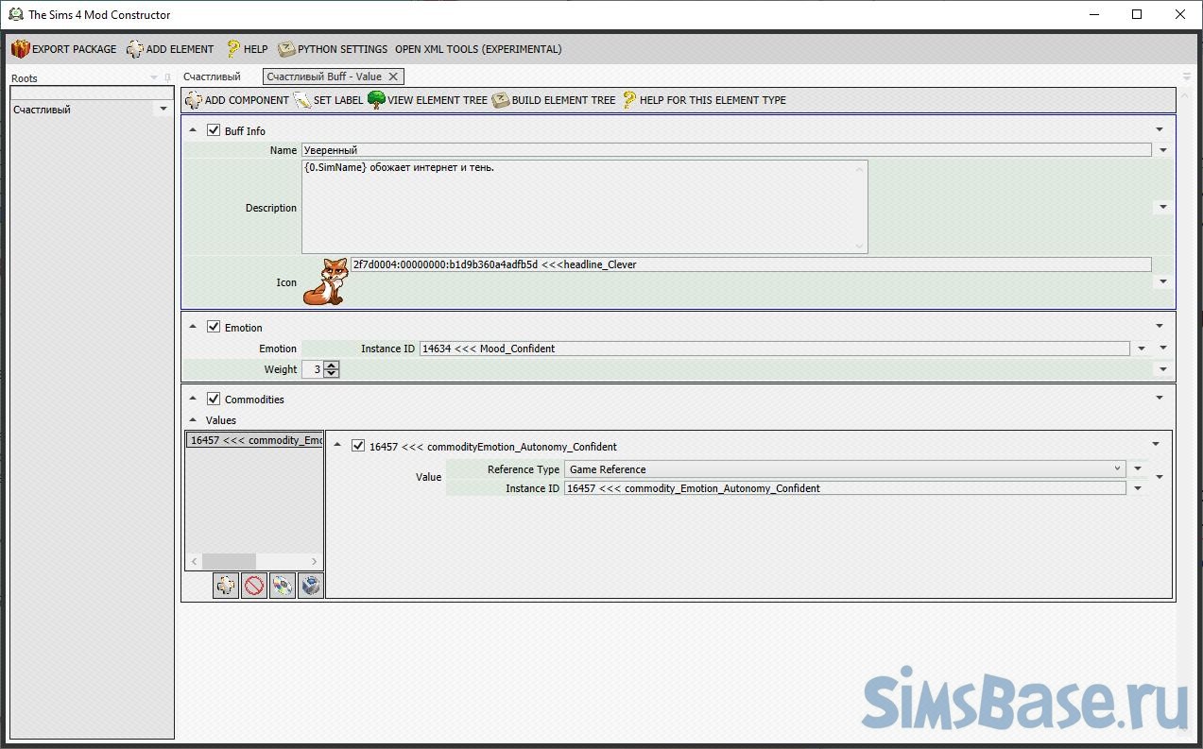Open the Reference Type dropdown
Image resolution: width=1203 pixels, height=749 pixels.
pos(1118,468)
